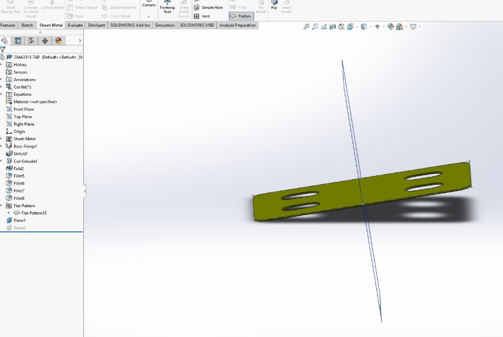Select Front Plane in the tree
The height and width of the screenshot is (337, 503).
click(x=20, y=109)
